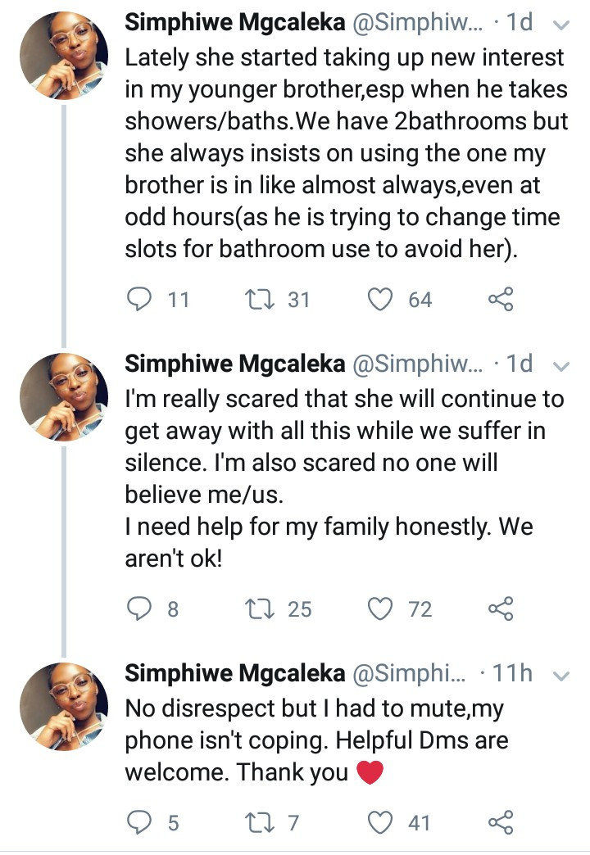
Task: Share the tweet about younger brother
Action: point(500,300)
